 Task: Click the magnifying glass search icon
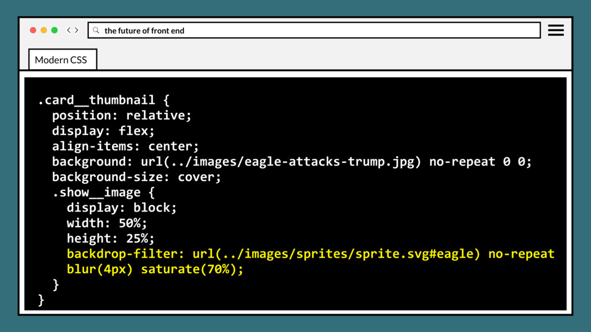click(x=96, y=31)
